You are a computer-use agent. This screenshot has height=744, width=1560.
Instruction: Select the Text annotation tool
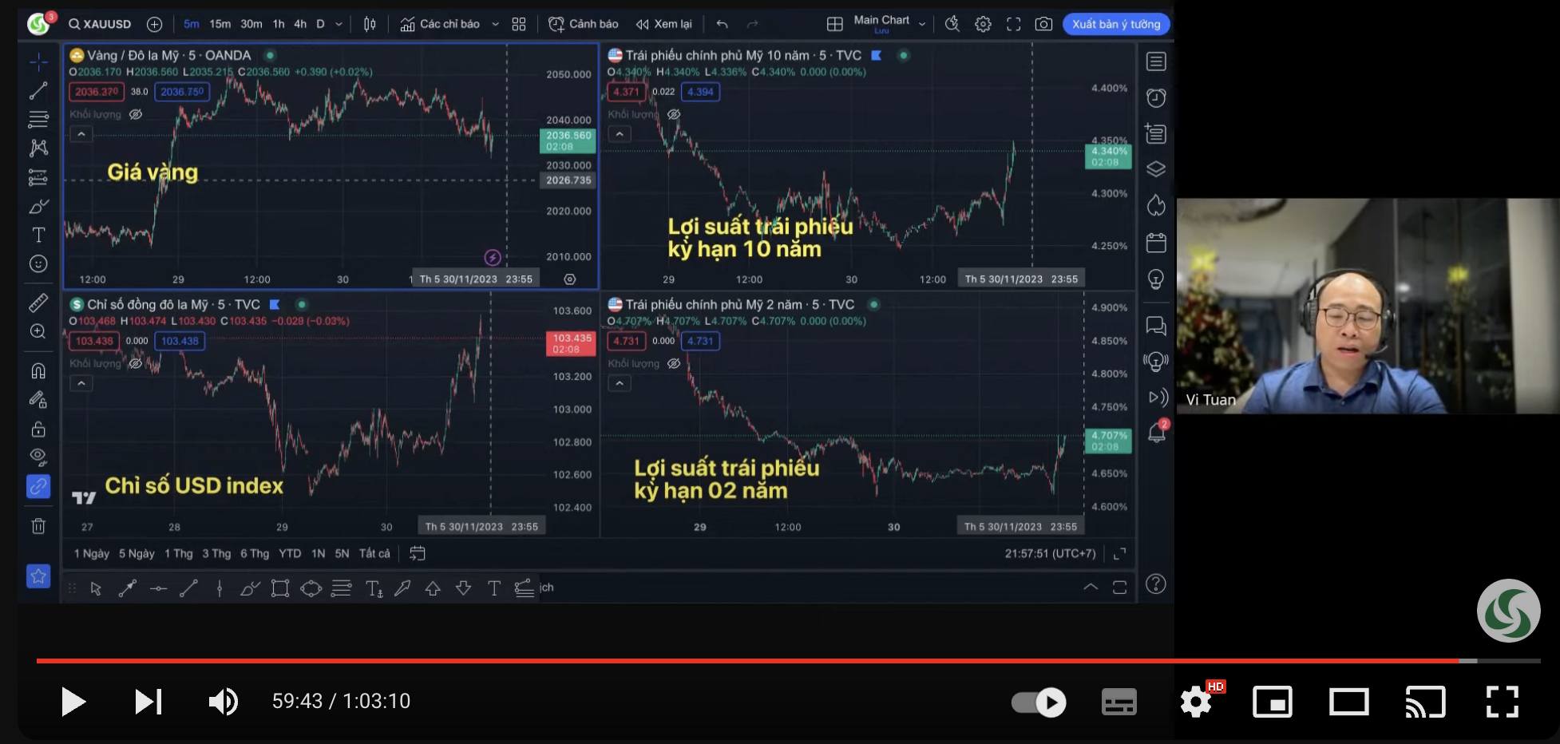[x=38, y=235]
